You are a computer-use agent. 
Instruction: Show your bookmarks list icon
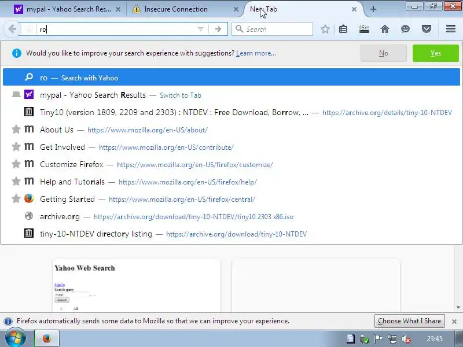[343, 29]
